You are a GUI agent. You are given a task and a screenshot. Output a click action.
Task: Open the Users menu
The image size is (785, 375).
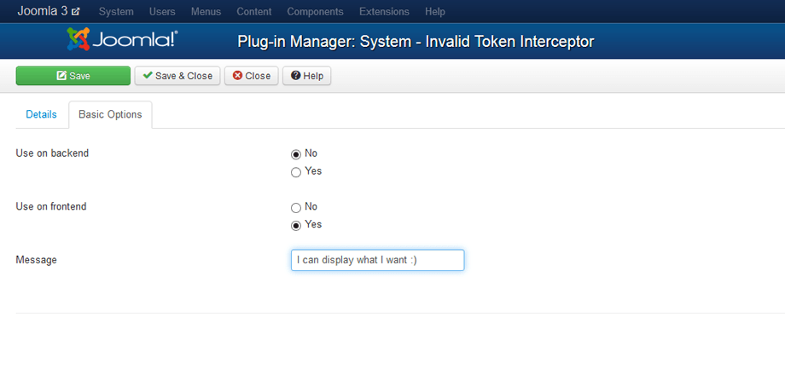point(163,12)
